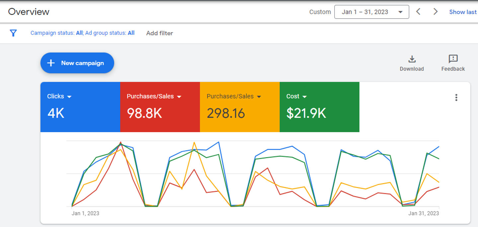Open the three-dot more options menu

coord(456,97)
